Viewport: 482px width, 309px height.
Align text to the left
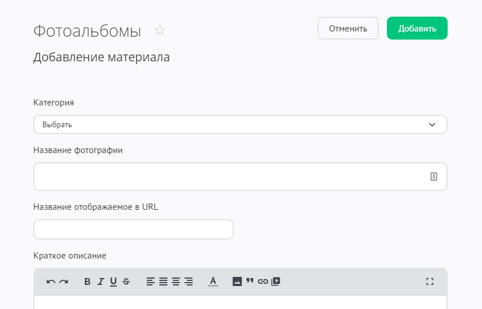[x=151, y=281]
